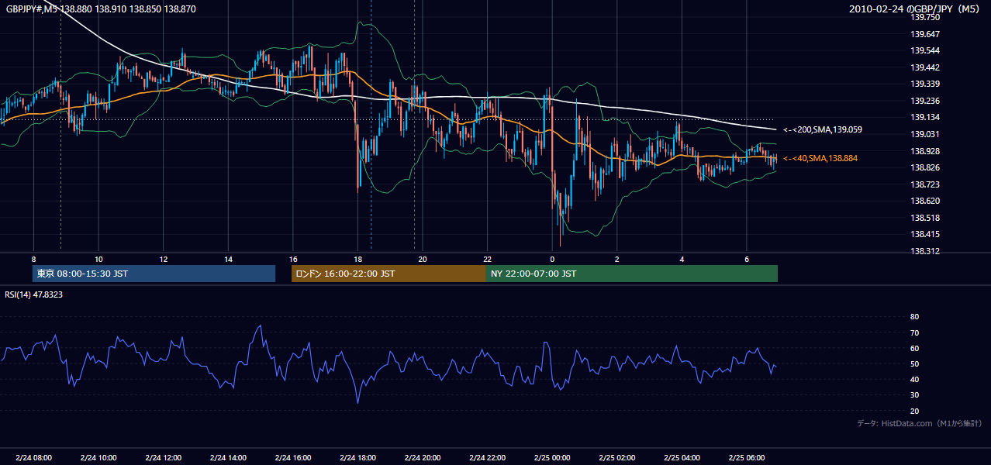
Task: Click the Tokyo 08:00-15:30 JST session bar
Action: pos(154,274)
